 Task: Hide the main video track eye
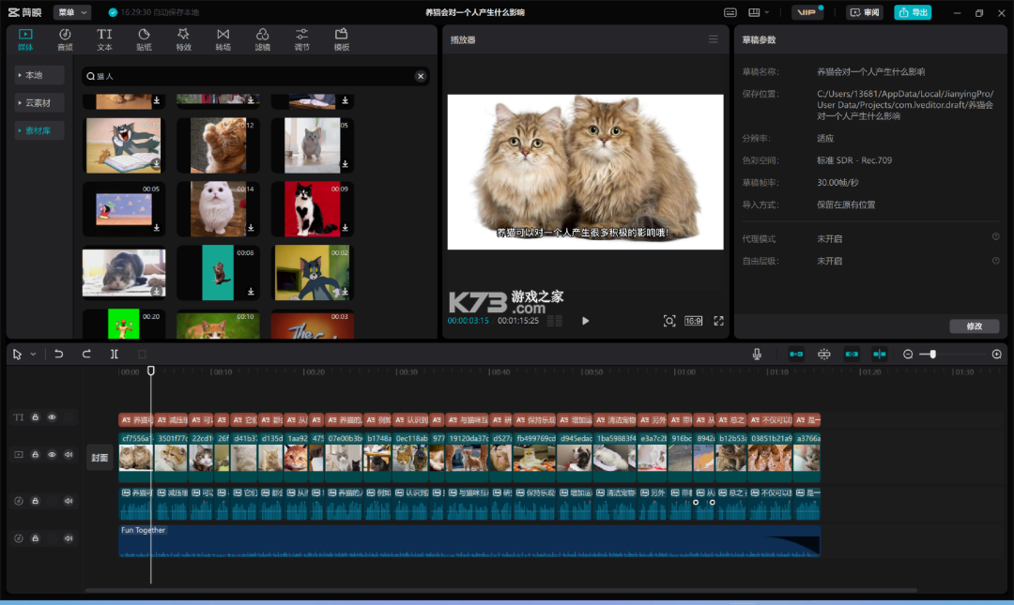pyautogui.click(x=52, y=454)
